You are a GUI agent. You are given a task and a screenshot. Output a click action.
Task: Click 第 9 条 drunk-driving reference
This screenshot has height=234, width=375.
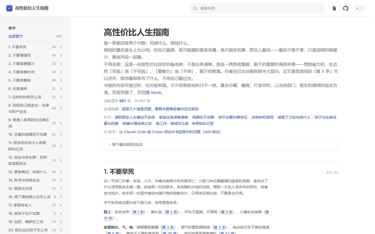pos(227,212)
